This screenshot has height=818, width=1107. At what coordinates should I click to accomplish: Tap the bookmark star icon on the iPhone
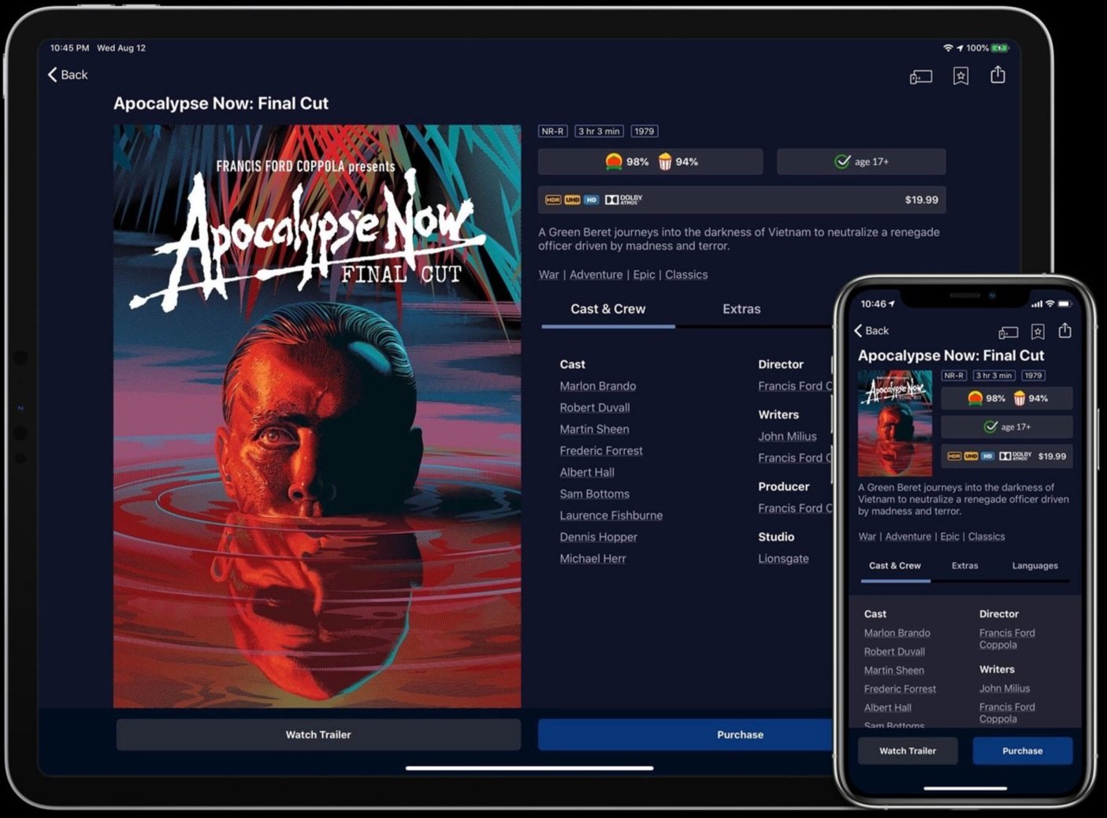[x=1038, y=332]
